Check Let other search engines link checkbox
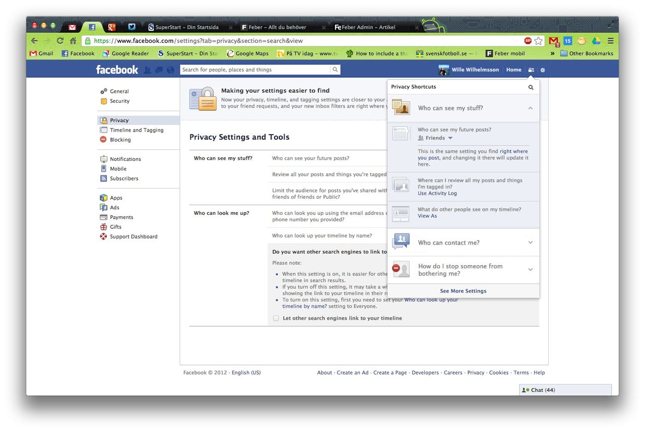This screenshot has height=432, width=645. coord(276,318)
